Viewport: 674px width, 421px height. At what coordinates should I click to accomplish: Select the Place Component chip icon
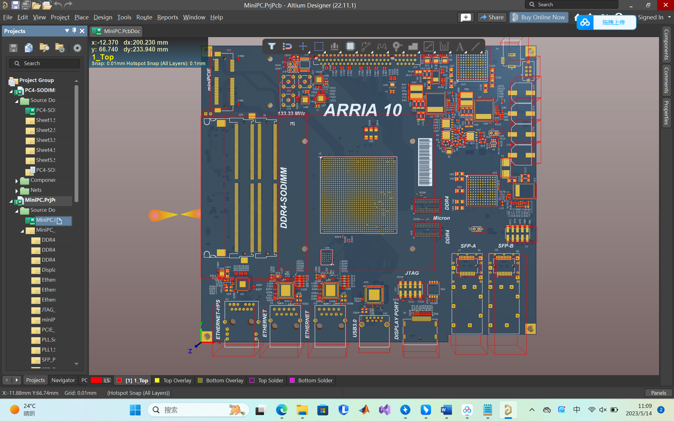click(350, 46)
